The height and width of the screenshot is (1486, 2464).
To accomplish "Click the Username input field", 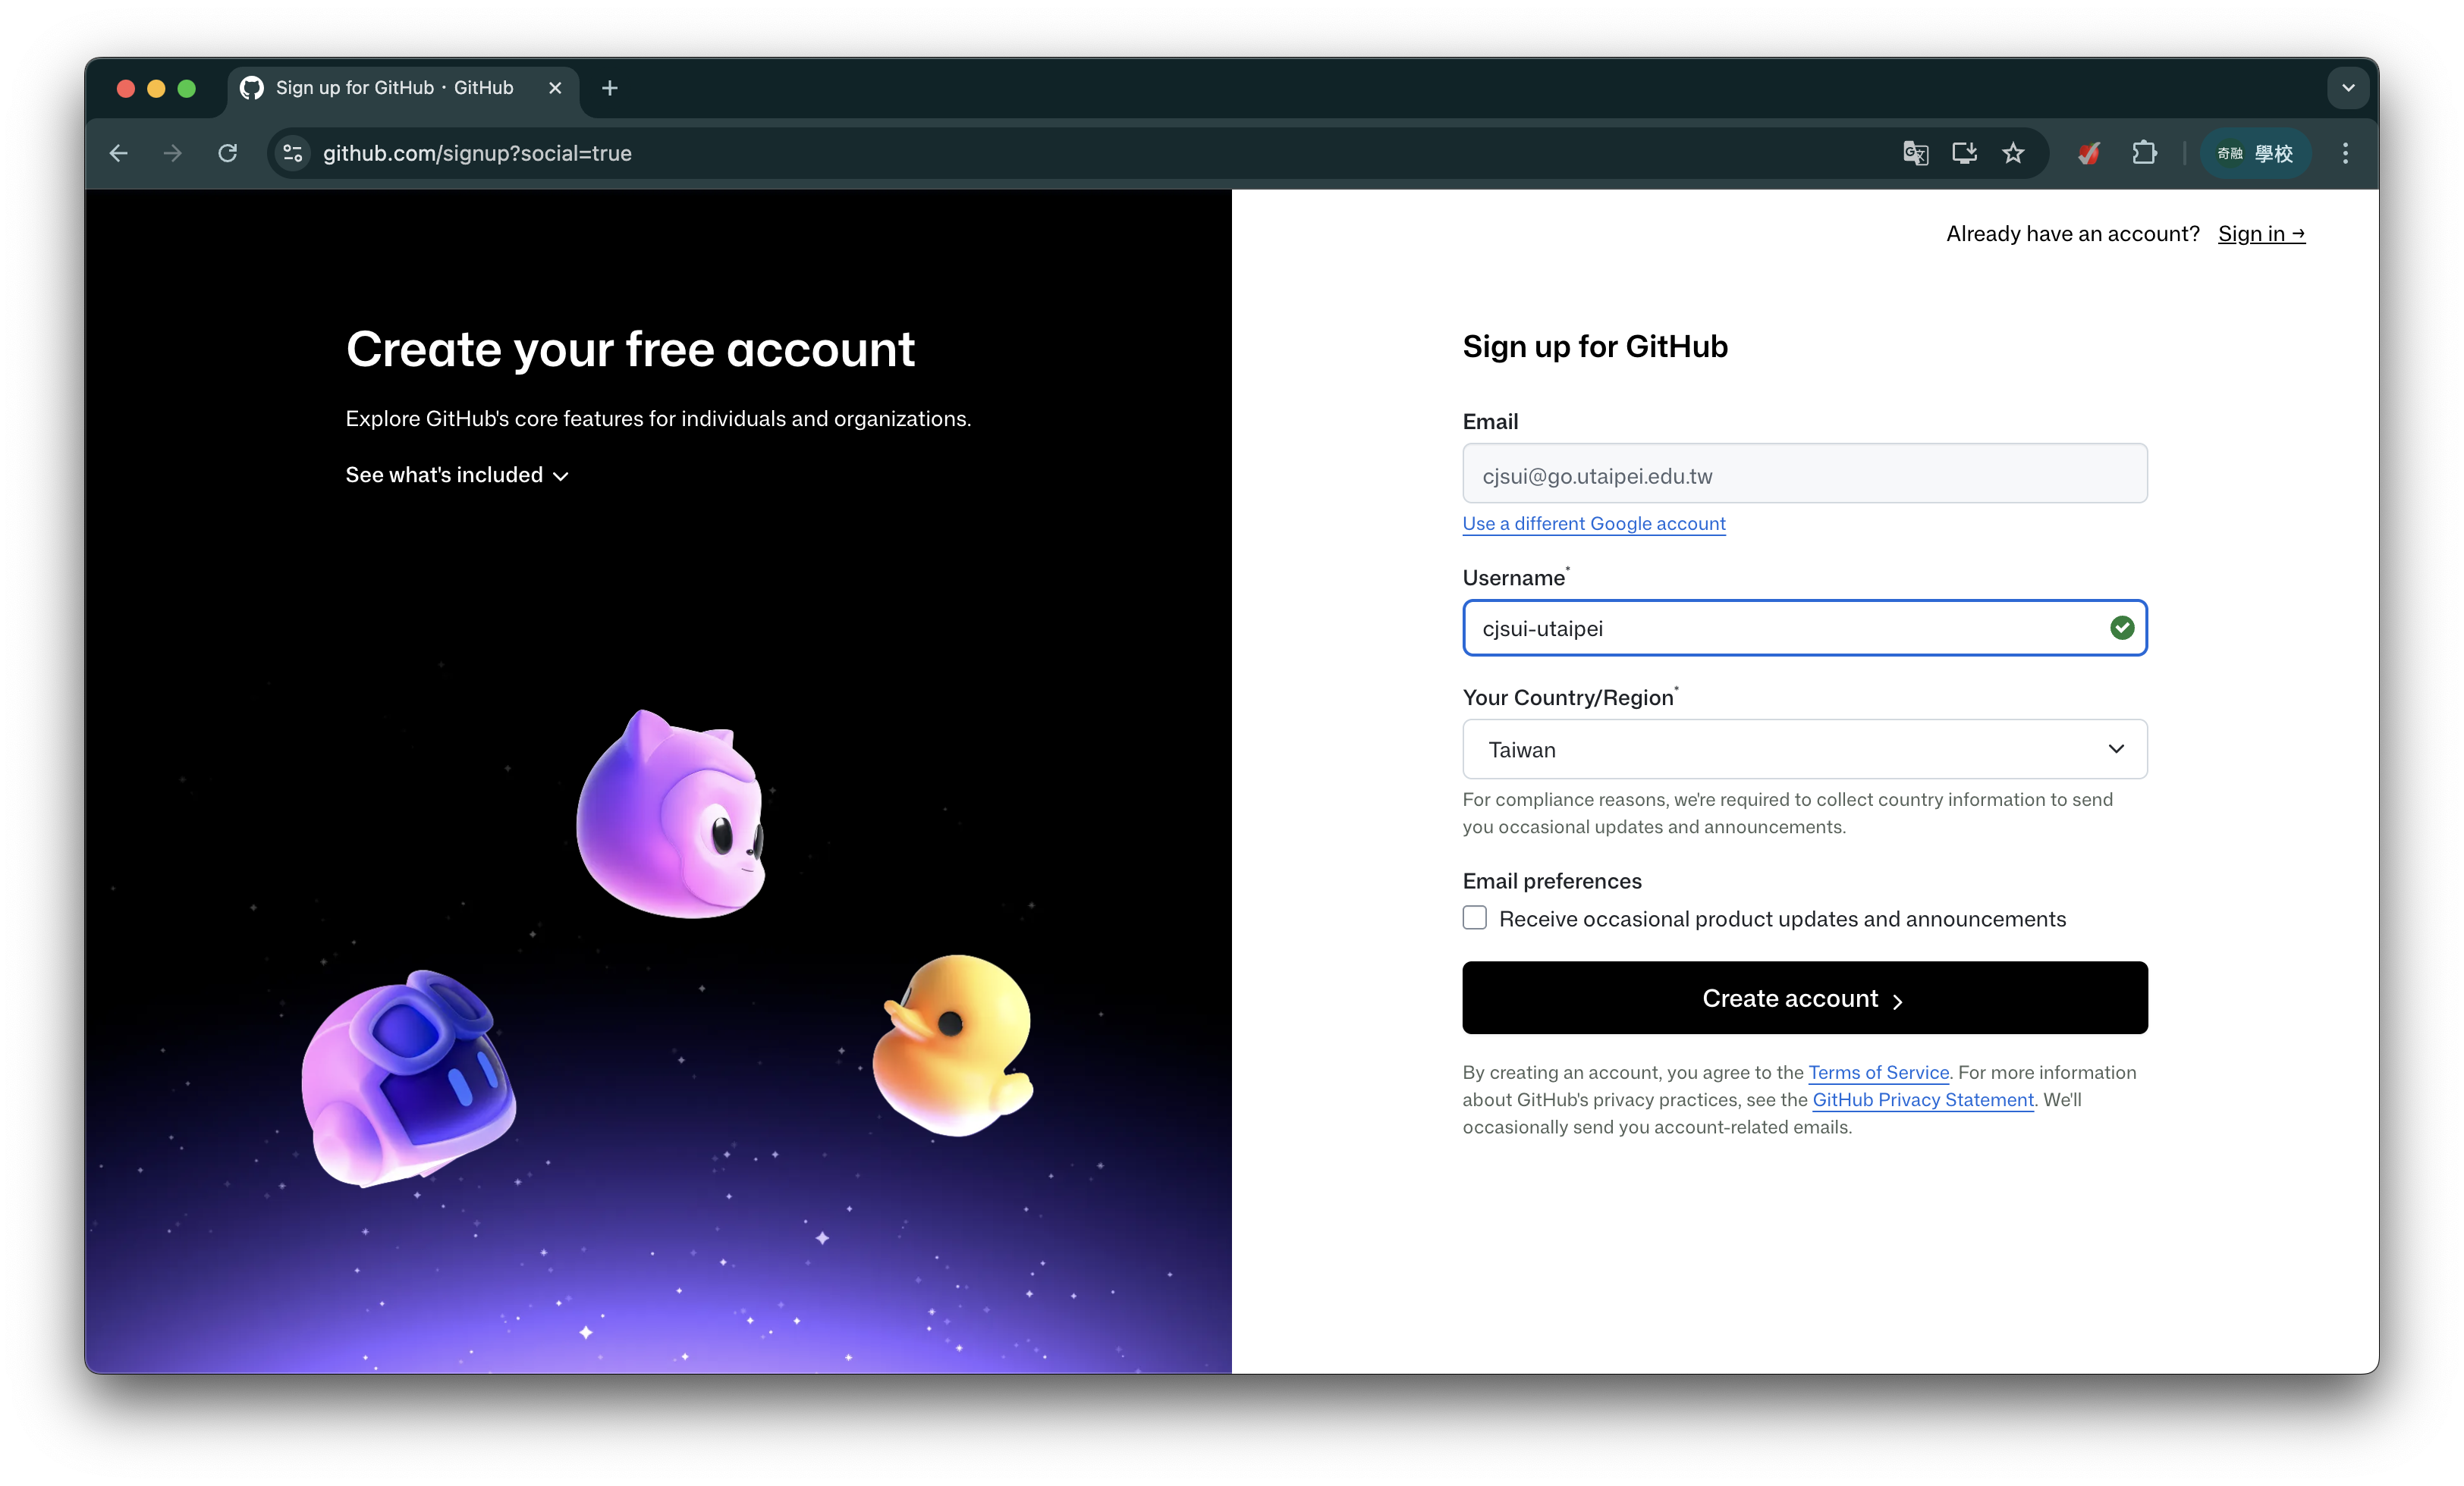I will click(1804, 628).
